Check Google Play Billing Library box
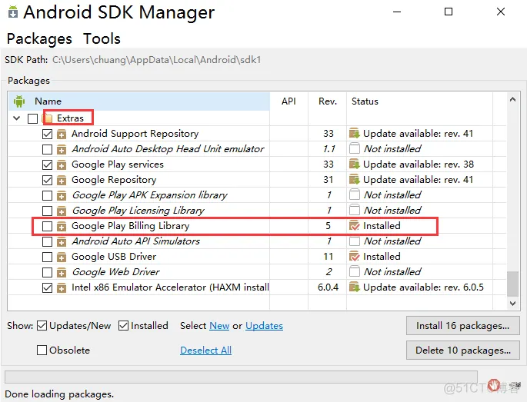The width and height of the screenshot is (527, 402). click(x=48, y=226)
